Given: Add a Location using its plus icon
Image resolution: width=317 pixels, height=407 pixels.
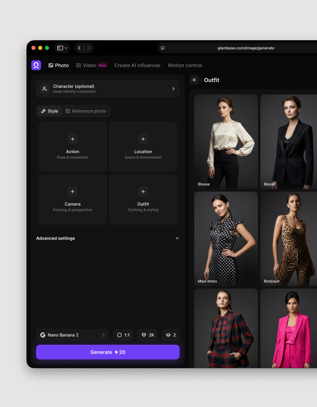Looking at the screenshot, I should 143,139.
